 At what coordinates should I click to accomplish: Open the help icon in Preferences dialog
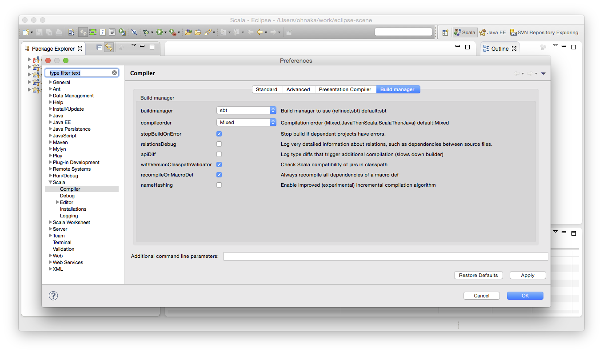pyautogui.click(x=53, y=295)
